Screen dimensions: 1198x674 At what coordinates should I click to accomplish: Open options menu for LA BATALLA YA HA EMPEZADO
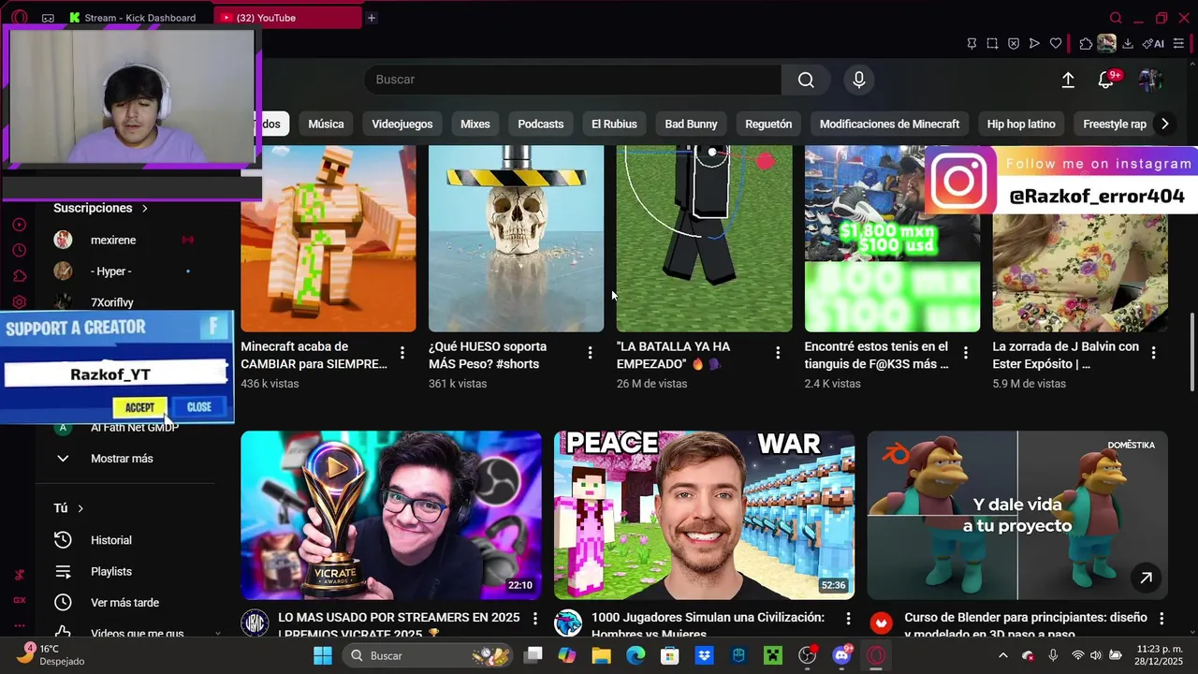click(778, 353)
